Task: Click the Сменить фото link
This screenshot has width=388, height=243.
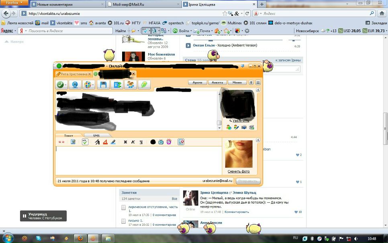Action: pyautogui.click(x=239, y=171)
